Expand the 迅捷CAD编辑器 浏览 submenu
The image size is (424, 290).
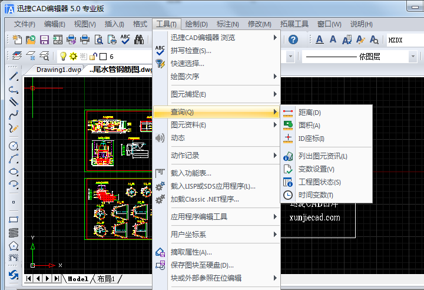tap(216, 37)
